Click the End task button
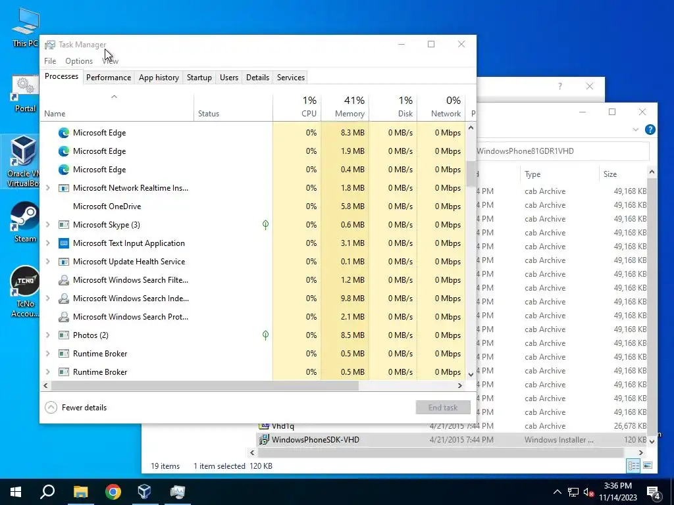The image size is (674, 505). pos(443,408)
